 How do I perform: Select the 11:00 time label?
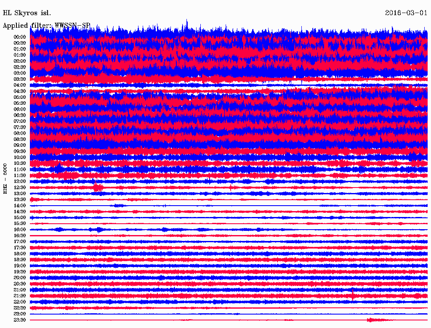click(20, 169)
